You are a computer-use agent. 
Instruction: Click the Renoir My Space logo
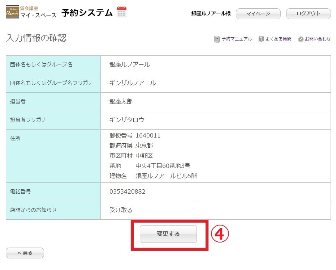pyautogui.click(x=13, y=13)
